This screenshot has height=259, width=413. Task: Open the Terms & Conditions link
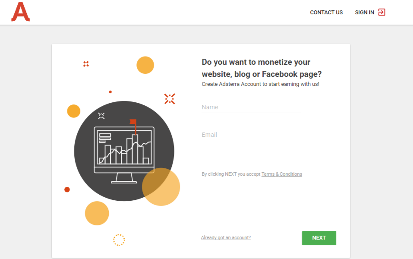pos(281,174)
